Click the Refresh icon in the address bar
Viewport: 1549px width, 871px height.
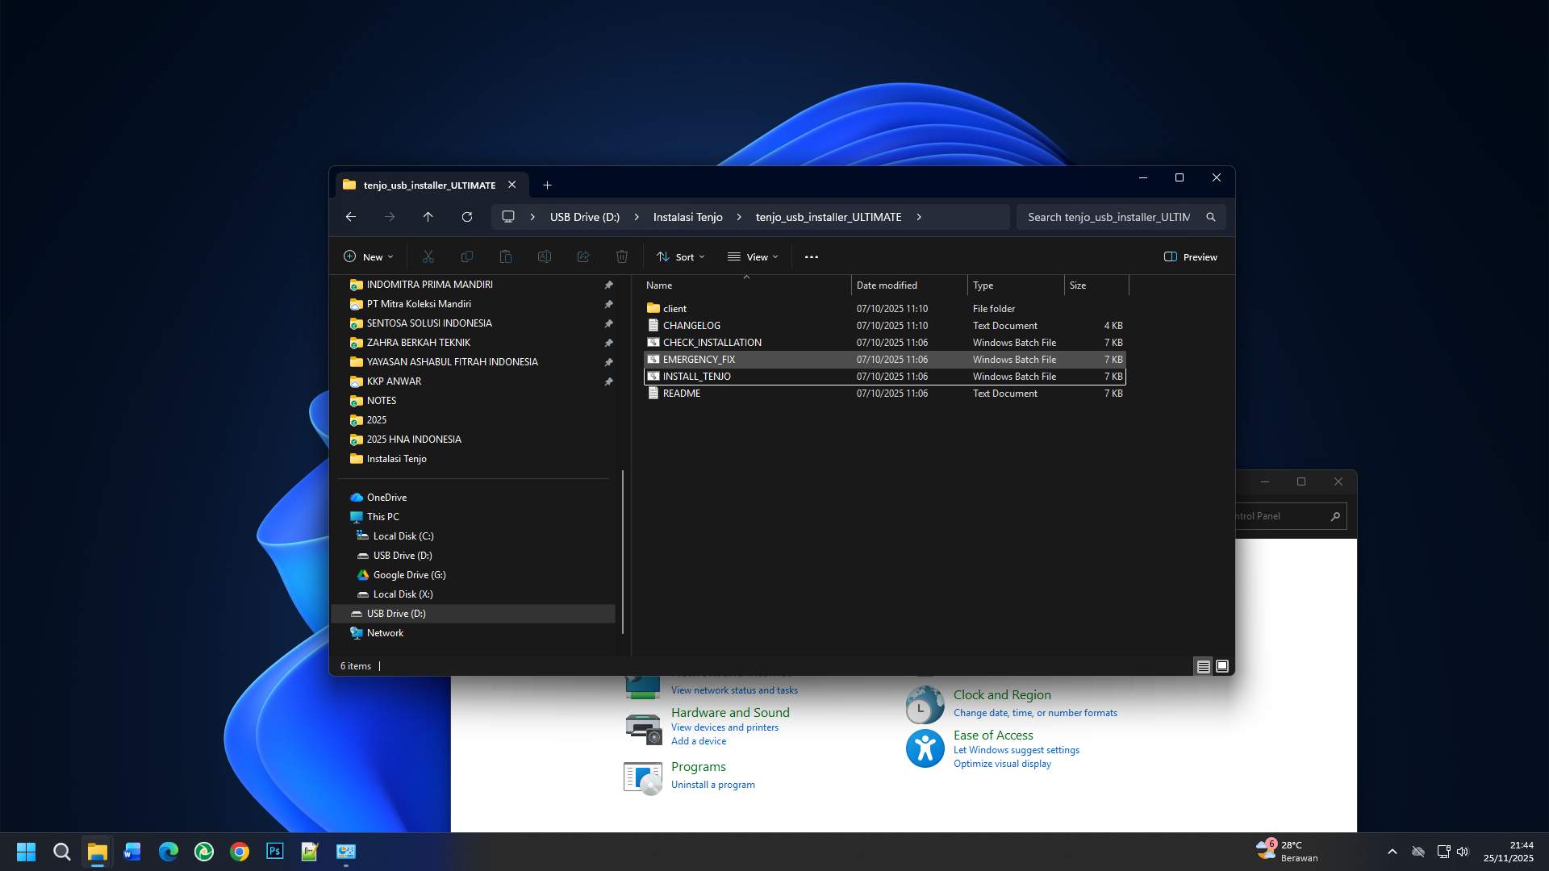coord(467,216)
